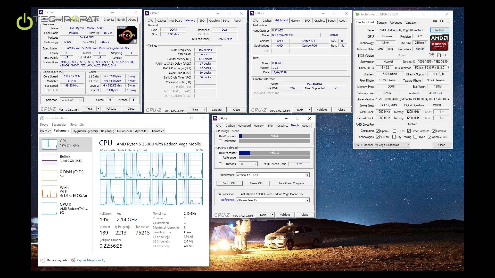Switch to Sensors tab in GPU-Z
The width and height of the screenshot is (495, 278).
[382, 23]
